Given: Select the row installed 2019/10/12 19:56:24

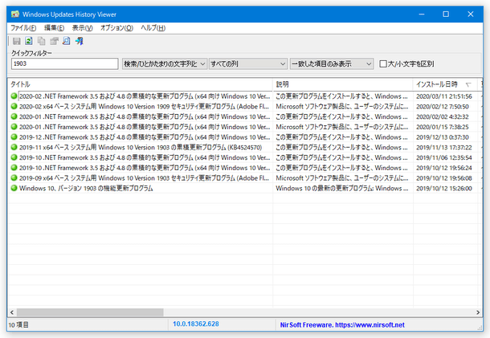Looking at the screenshot, I should 245,168.
